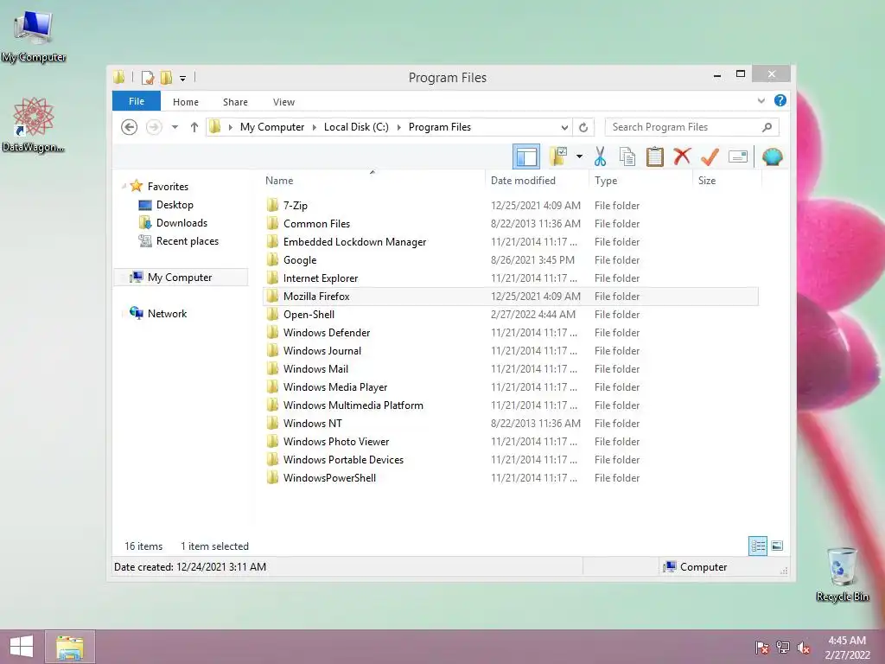The width and height of the screenshot is (885, 664).
Task: Click the Copy documents icon
Action: click(627, 156)
